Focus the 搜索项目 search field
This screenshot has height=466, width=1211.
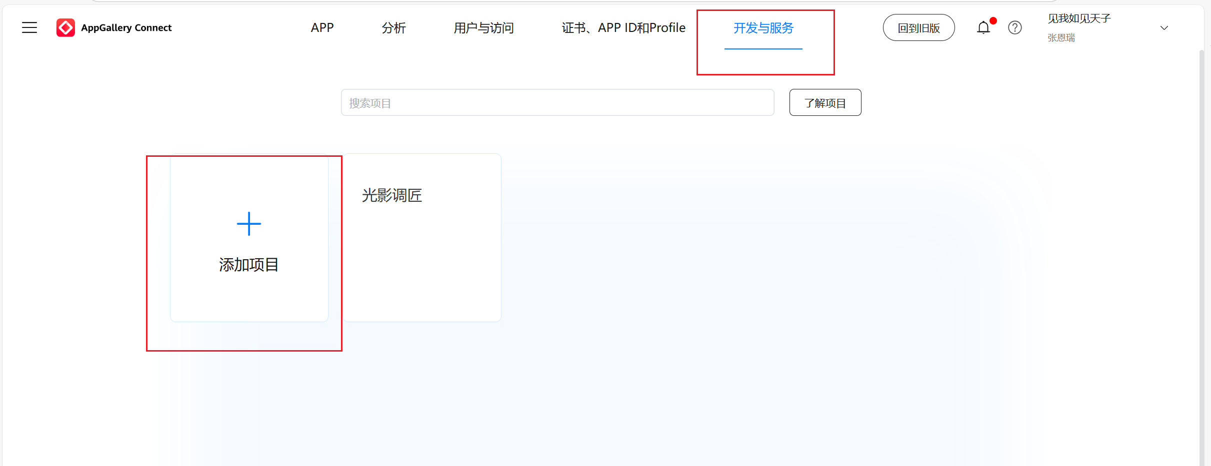[x=557, y=103]
